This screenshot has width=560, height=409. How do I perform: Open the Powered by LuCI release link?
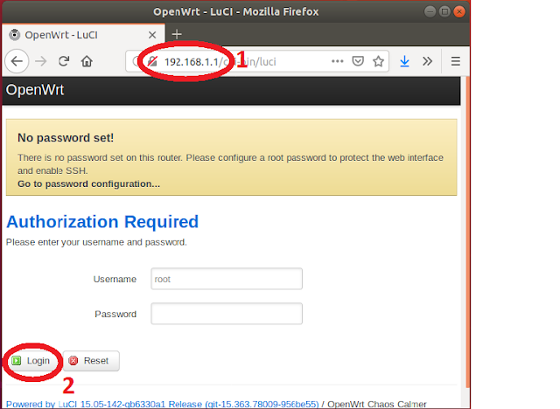[163, 404]
